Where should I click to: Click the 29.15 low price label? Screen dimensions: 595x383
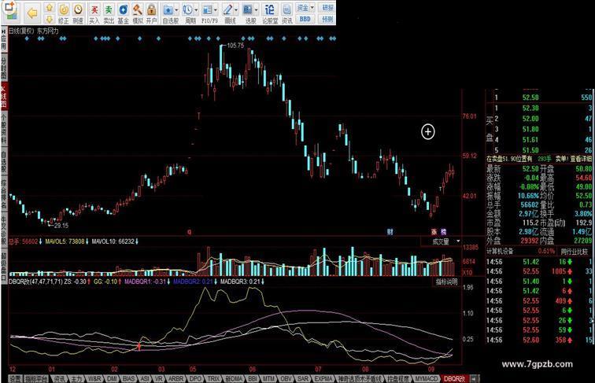[61, 226]
